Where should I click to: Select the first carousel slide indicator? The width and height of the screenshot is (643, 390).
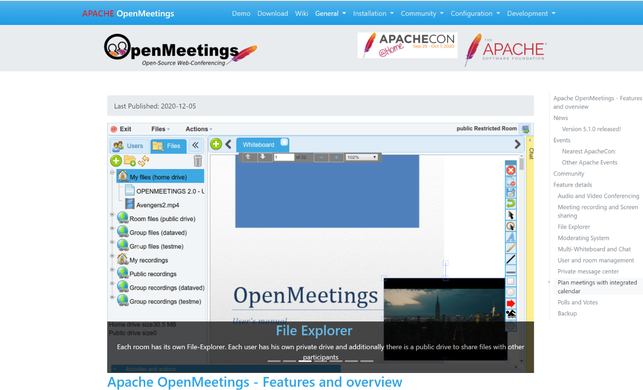pyautogui.click(x=274, y=361)
